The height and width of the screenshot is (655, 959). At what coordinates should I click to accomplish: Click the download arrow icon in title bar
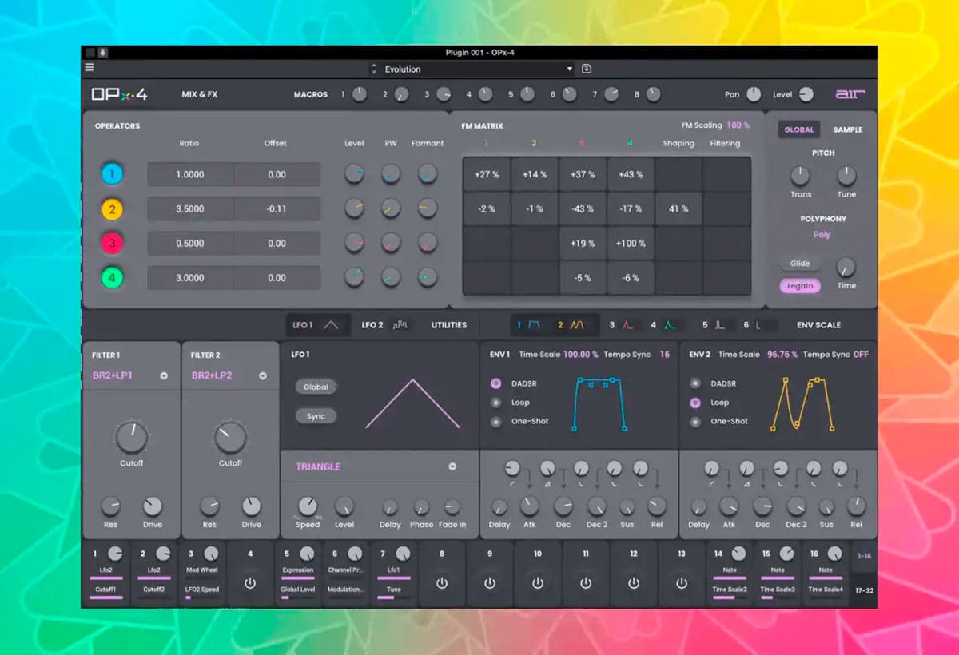click(x=103, y=53)
